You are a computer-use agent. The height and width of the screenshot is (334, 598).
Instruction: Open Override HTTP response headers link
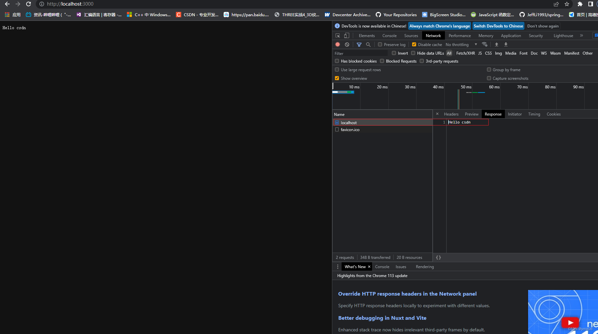[407, 294]
